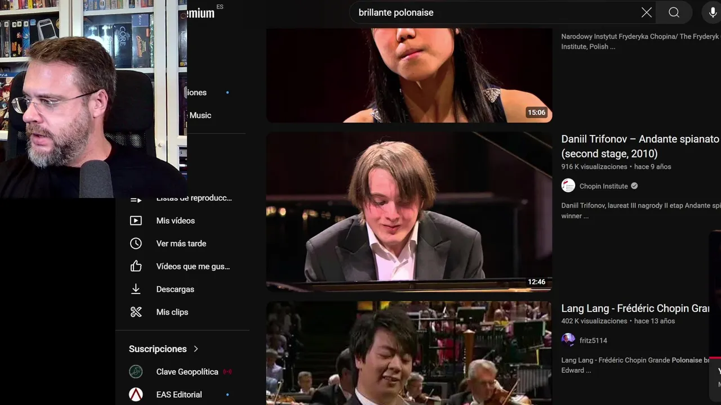Click the magnifying glass search button
This screenshot has width=721, height=405.
click(x=674, y=12)
